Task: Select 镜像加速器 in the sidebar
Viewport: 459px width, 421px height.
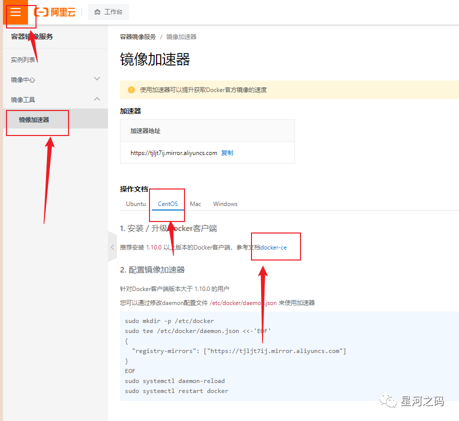Action: [55, 119]
